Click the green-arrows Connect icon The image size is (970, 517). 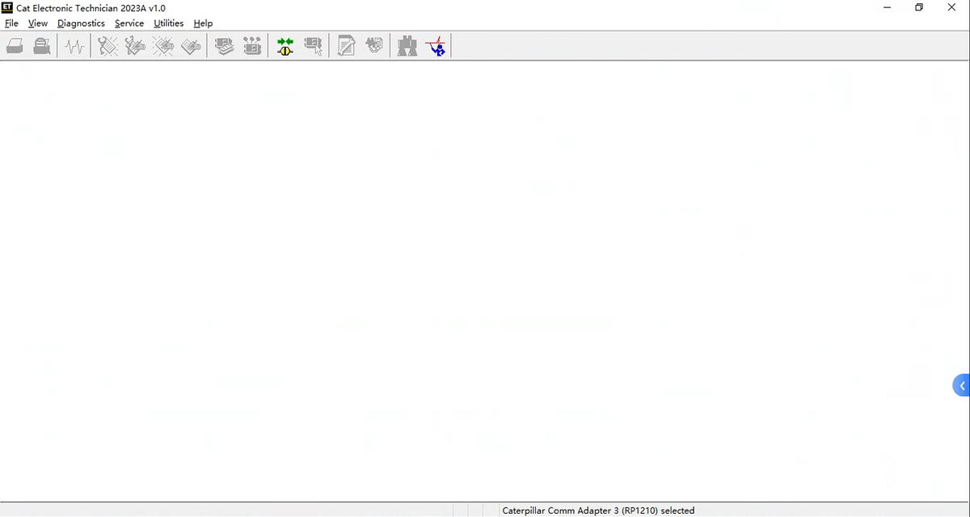(x=285, y=47)
